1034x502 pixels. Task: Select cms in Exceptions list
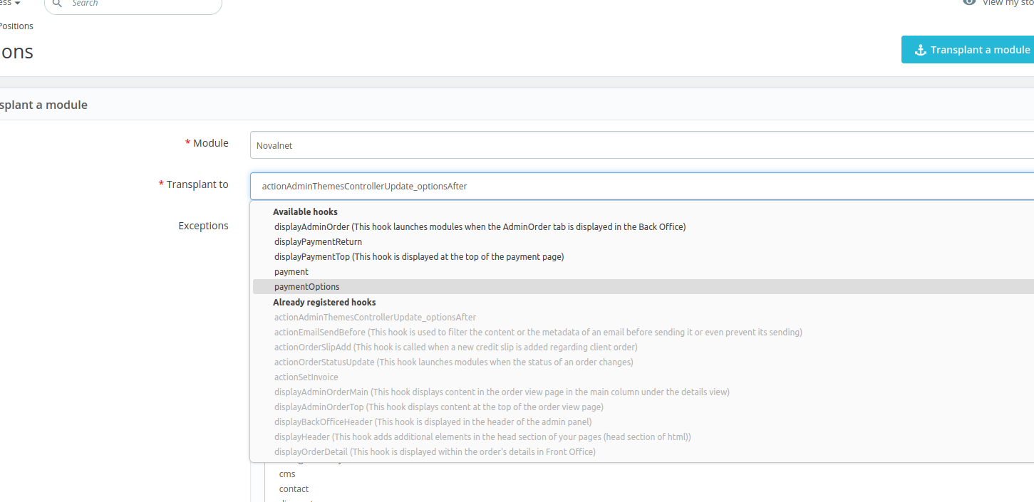[287, 474]
